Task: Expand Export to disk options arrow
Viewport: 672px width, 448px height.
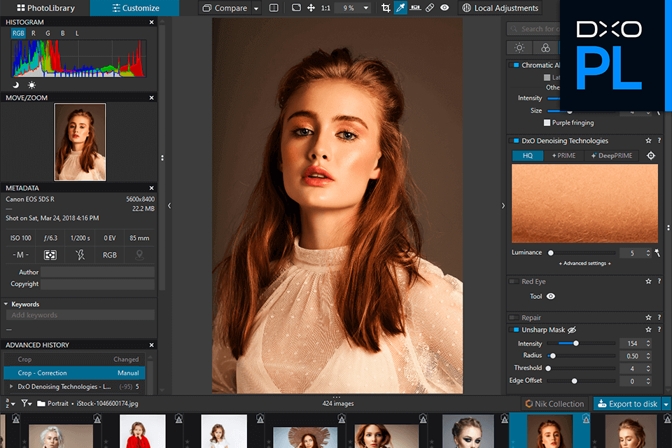Action: (666, 404)
